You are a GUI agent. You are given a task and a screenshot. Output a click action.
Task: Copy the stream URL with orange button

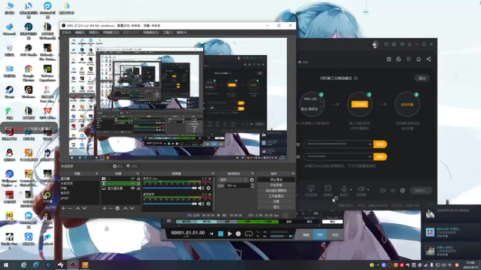(380, 144)
